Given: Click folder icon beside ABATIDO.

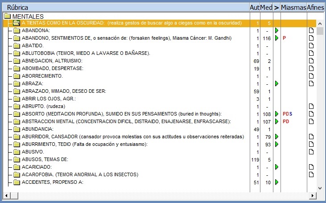Looking at the screenshot, I should pos(17,46).
